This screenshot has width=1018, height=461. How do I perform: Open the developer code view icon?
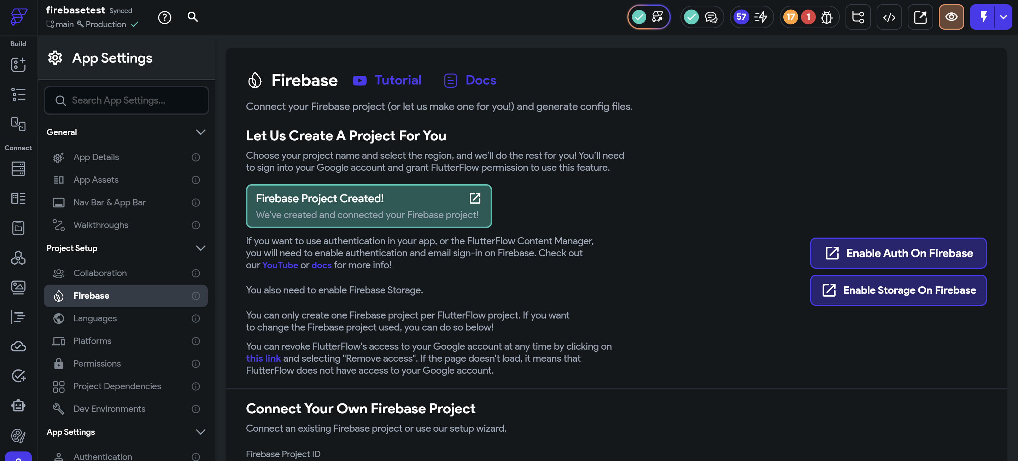(x=889, y=17)
